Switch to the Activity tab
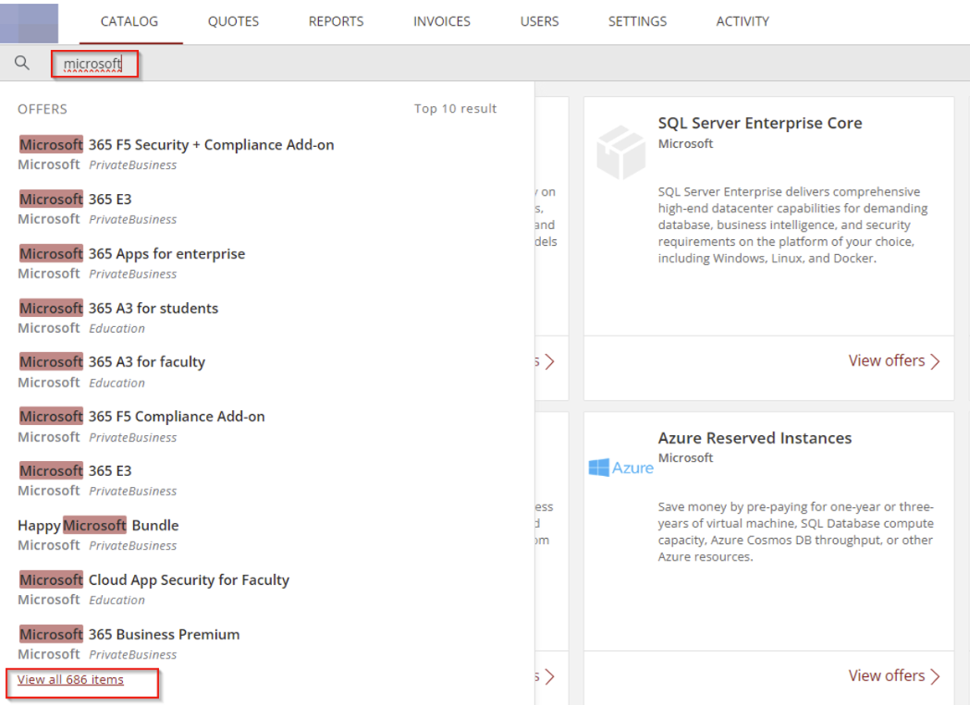 click(743, 21)
